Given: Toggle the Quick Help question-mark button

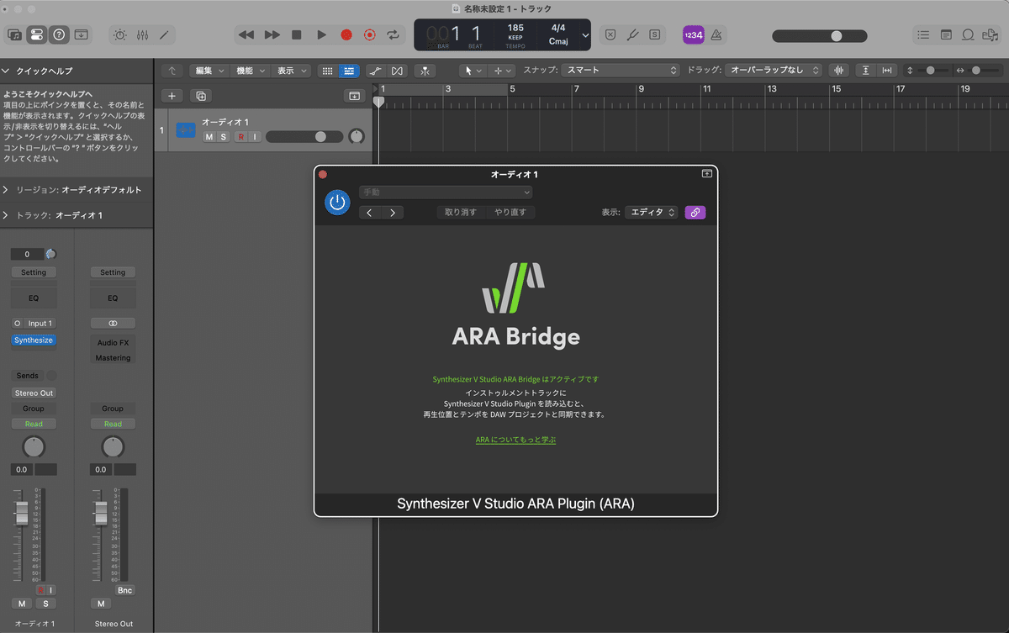Looking at the screenshot, I should coord(59,34).
